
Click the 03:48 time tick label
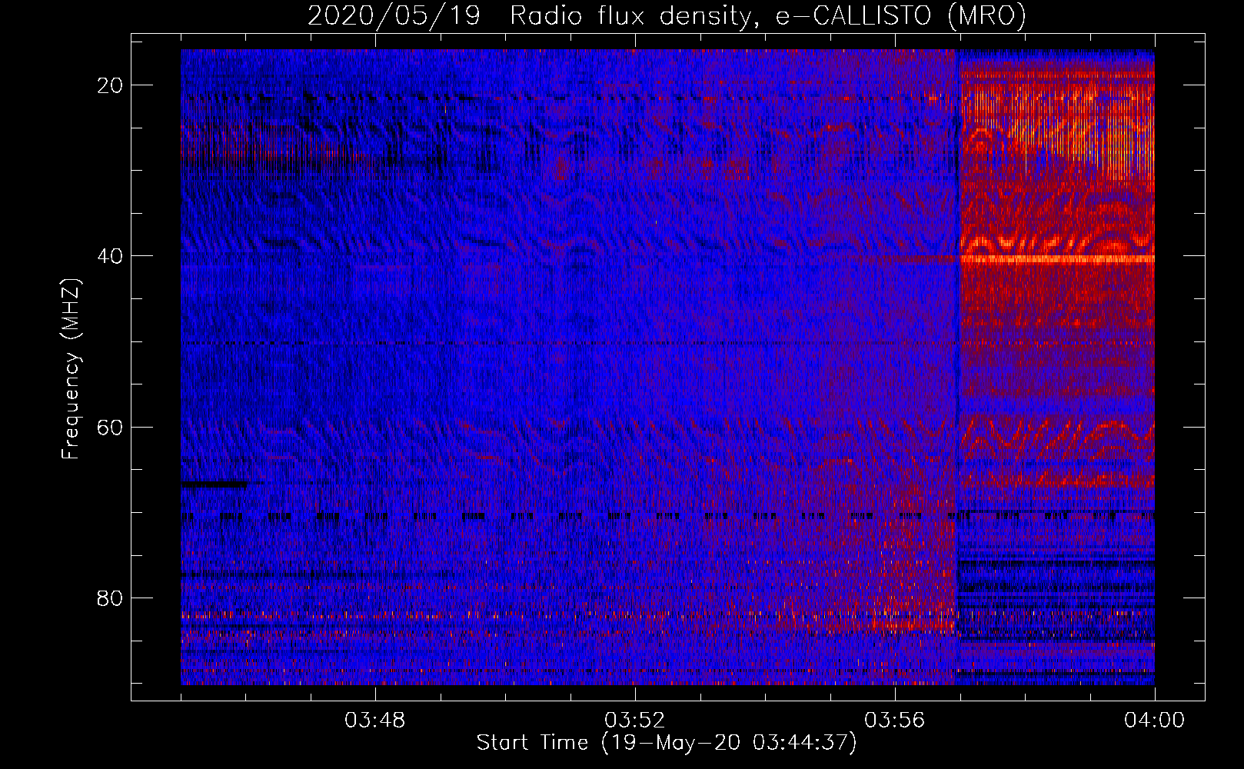click(x=375, y=721)
